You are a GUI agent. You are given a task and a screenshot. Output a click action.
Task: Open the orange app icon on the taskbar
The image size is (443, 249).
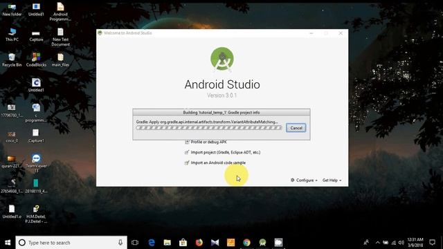pos(230,243)
